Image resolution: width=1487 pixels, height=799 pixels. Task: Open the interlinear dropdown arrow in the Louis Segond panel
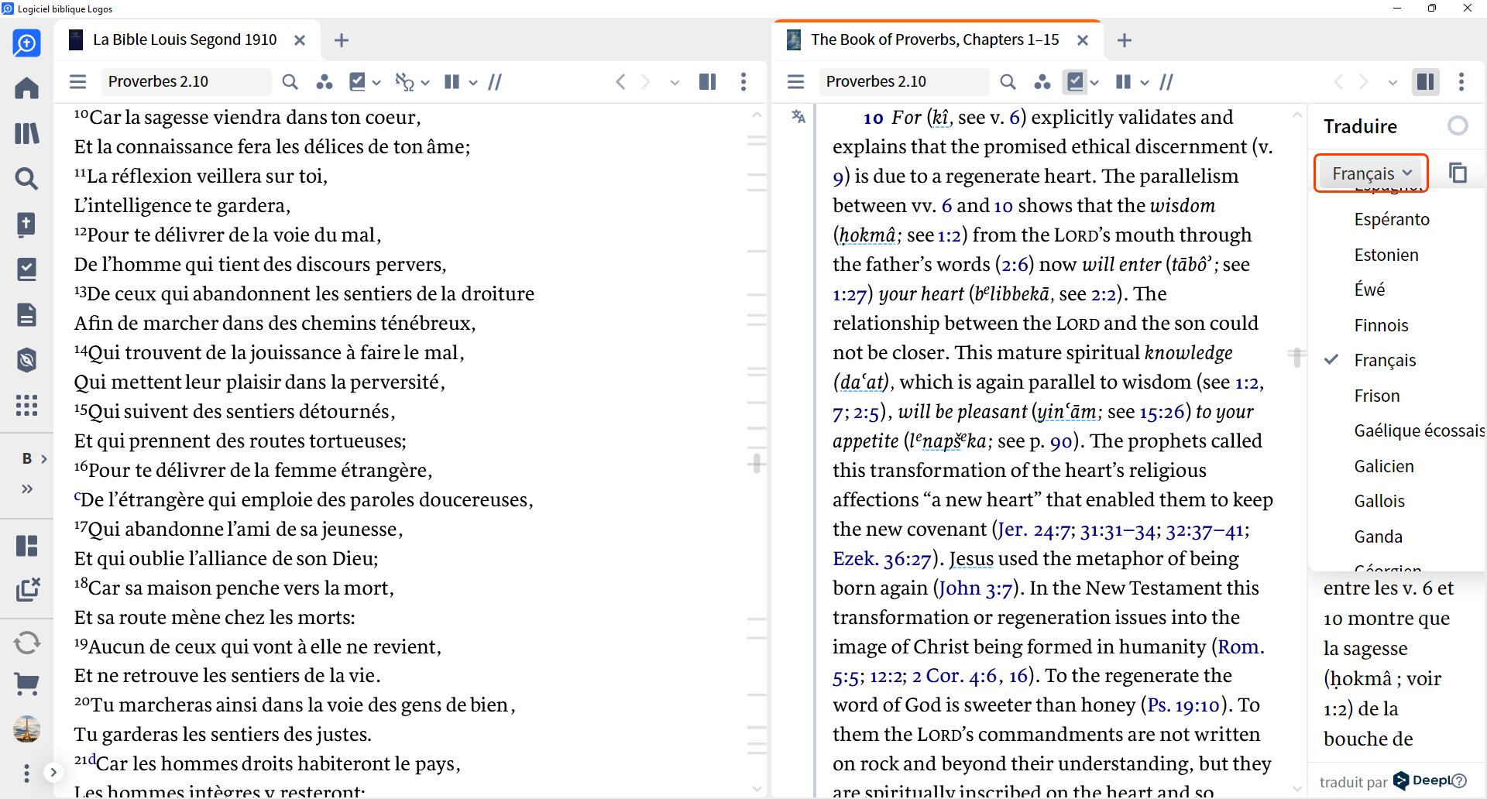pos(424,82)
